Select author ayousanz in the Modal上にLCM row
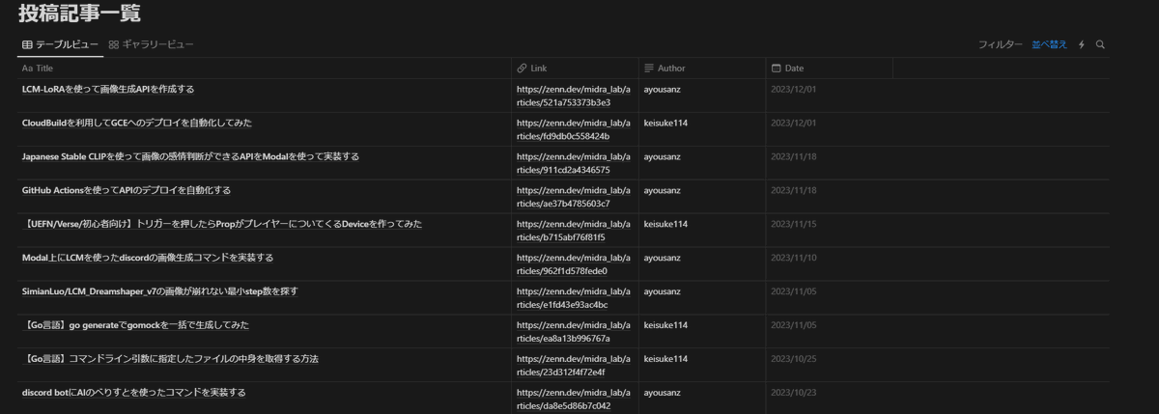 pos(663,258)
